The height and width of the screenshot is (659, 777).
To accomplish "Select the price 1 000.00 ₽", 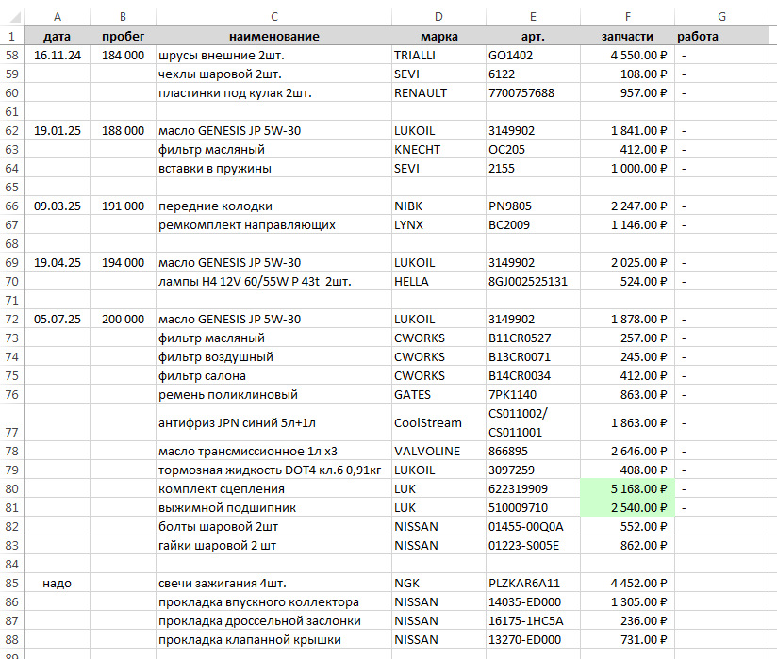I will [627, 168].
